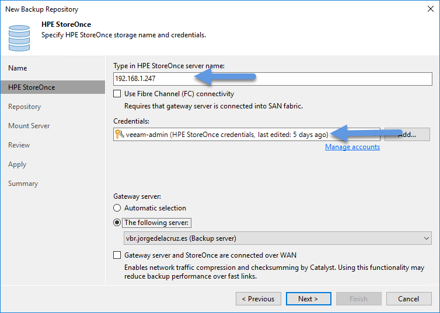Click the key icon beside veeam-admin credentials
The width and height of the screenshot is (440, 313).
pyautogui.click(x=119, y=134)
